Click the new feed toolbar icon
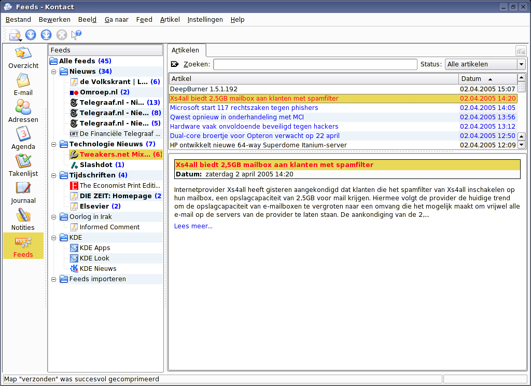531x386 pixels. (15, 34)
